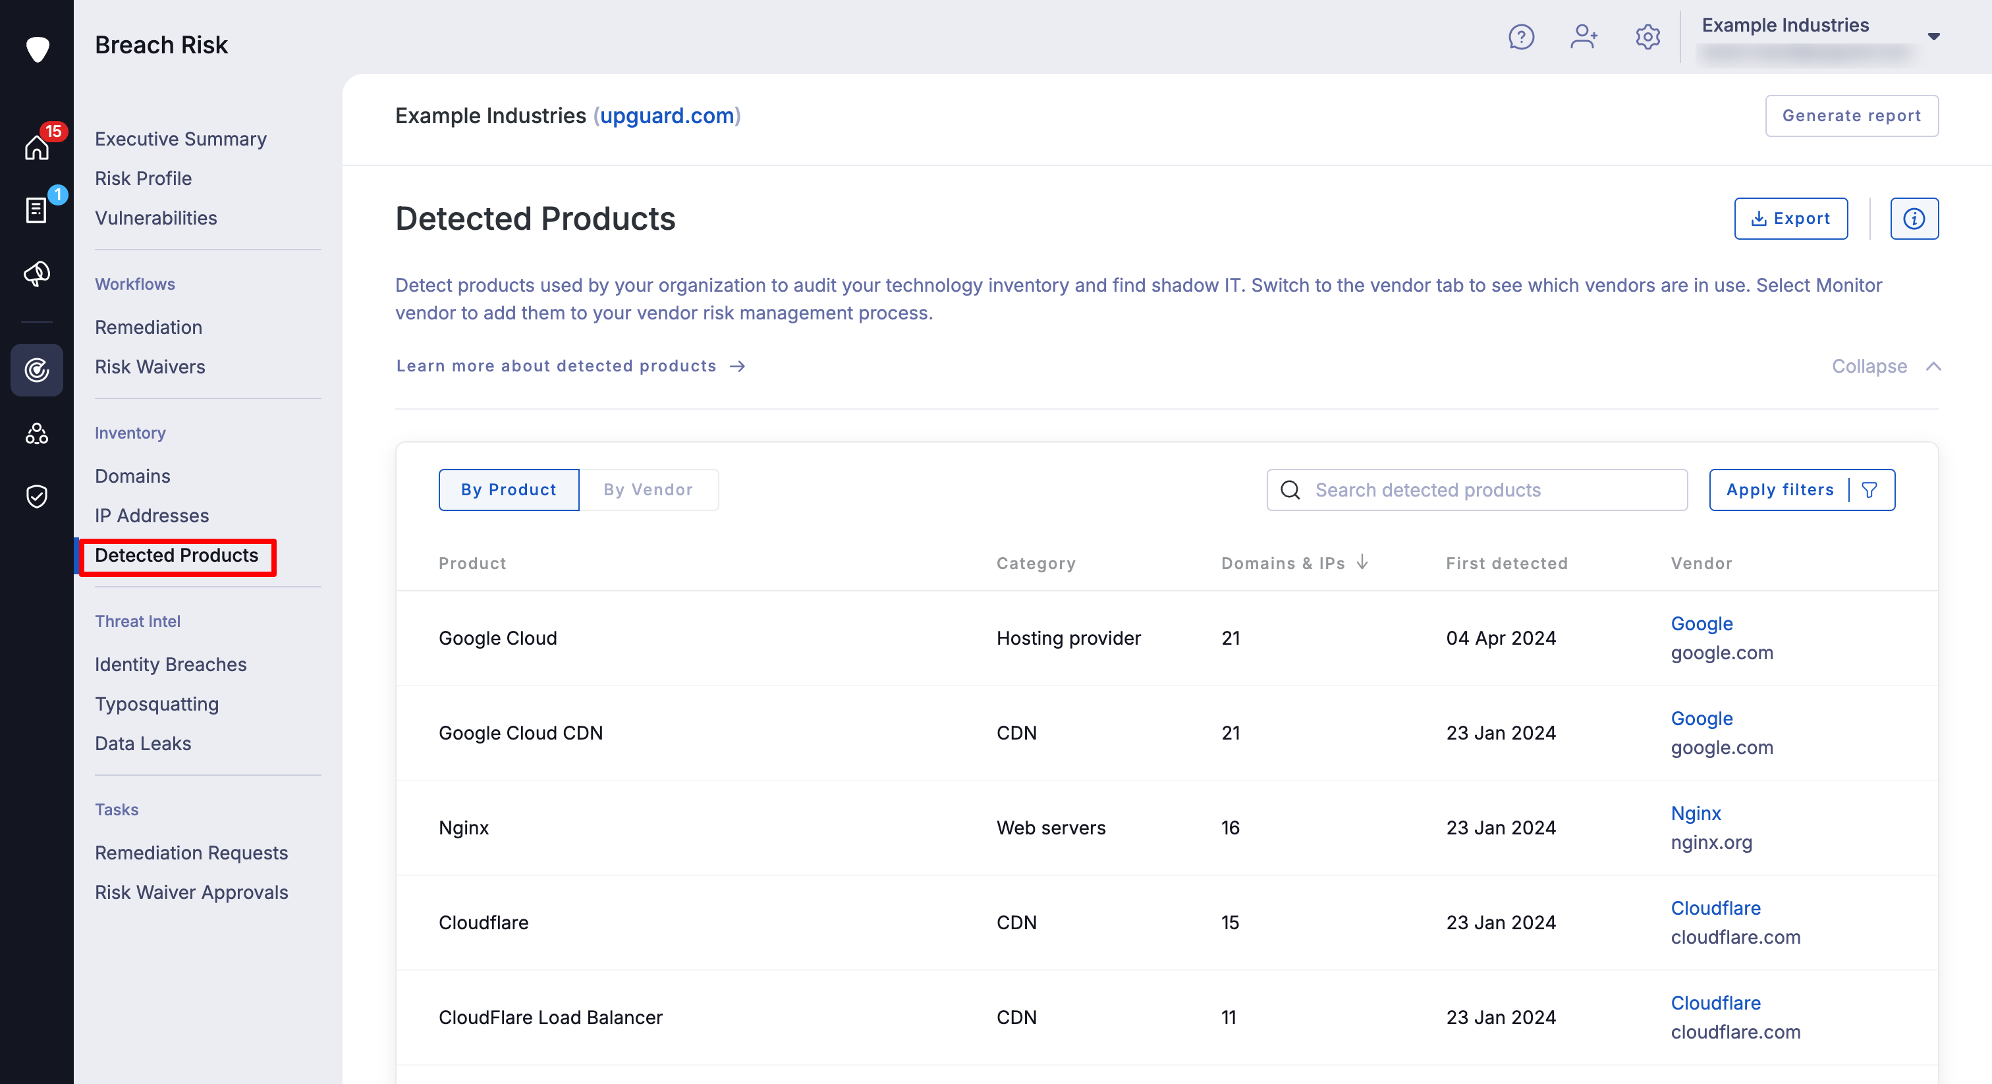This screenshot has width=1992, height=1084.
Task: Click Generate report button
Action: point(1851,116)
